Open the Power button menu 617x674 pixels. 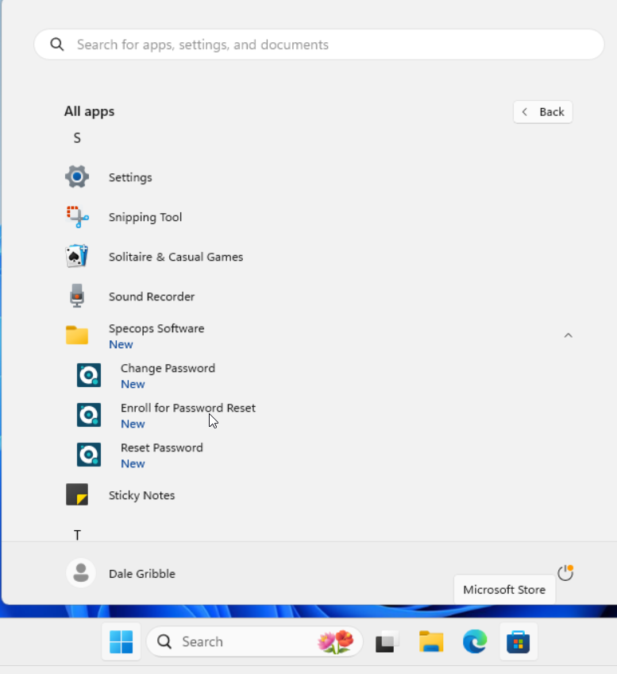(565, 573)
